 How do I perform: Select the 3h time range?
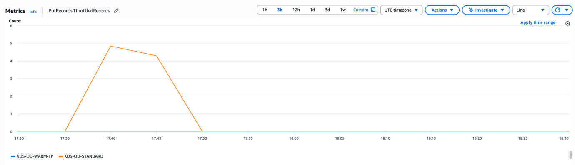click(280, 10)
